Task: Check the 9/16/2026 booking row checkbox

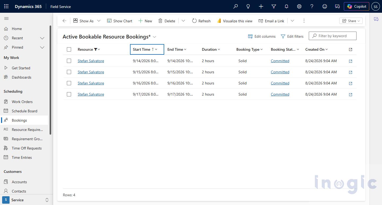Action: tap(69, 83)
